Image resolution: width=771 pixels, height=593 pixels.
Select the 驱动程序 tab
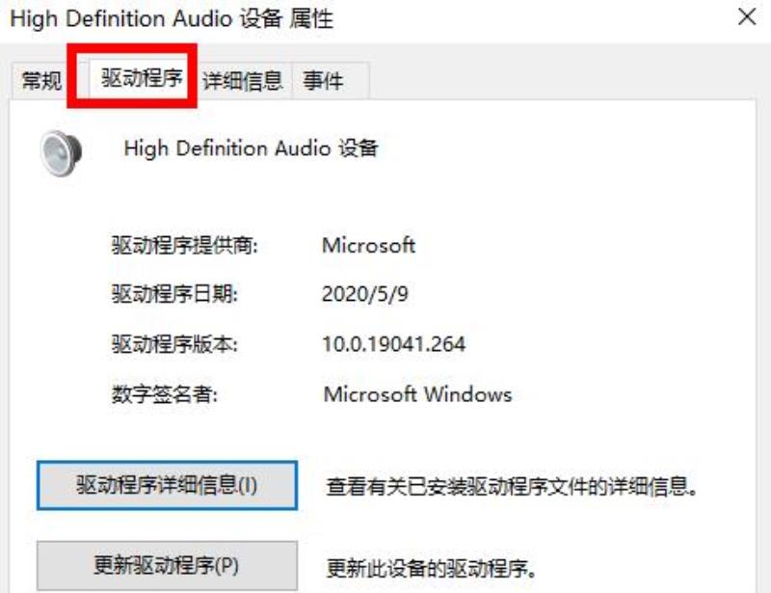(x=142, y=78)
